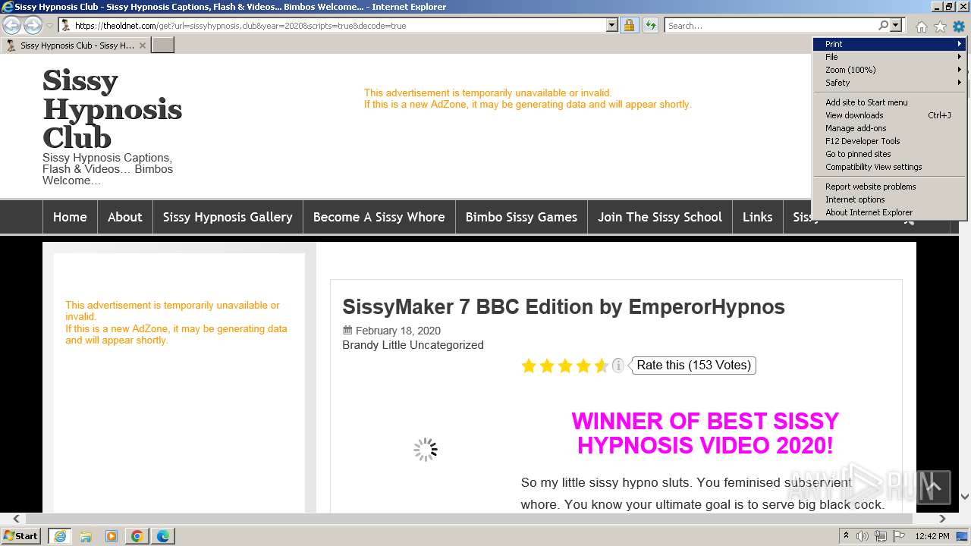Click the site title heading in the header
971x546 pixels.
pyautogui.click(x=112, y=109)
